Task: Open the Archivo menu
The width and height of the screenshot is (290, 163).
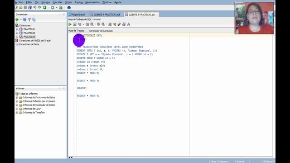Action: pyautogui.click(x=19, y=2)
